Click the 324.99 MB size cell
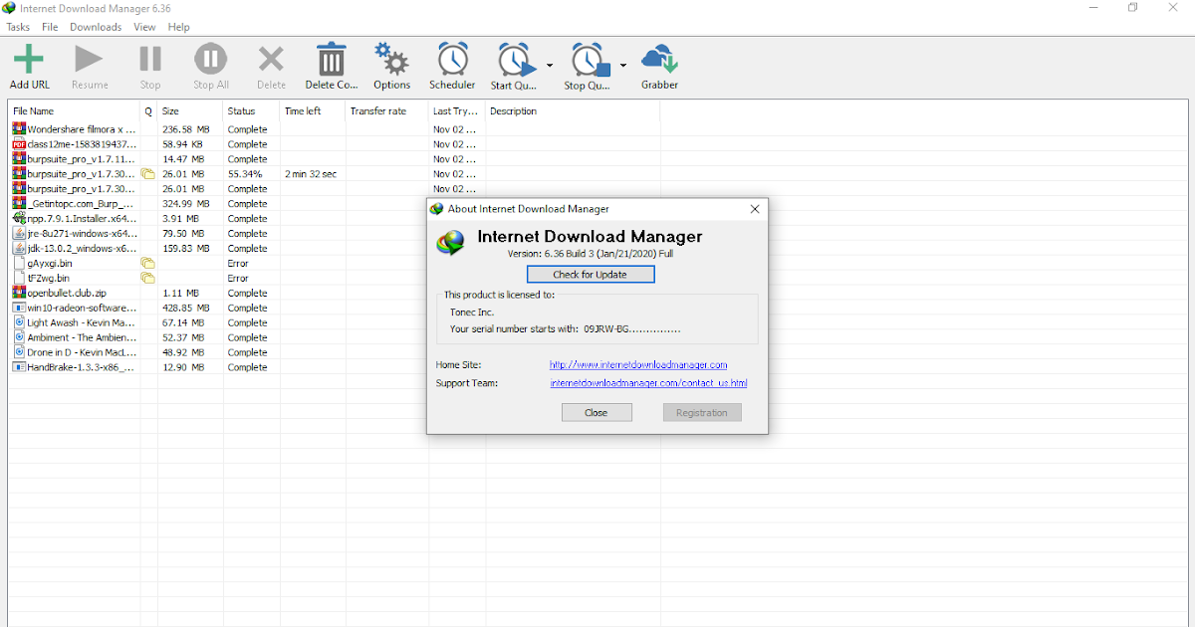Screen dimensions: 1195x627 pos(186,204)
